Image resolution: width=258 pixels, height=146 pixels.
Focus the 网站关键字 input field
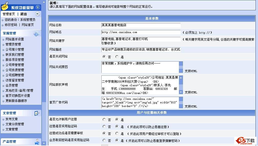[x=141, y=39]
